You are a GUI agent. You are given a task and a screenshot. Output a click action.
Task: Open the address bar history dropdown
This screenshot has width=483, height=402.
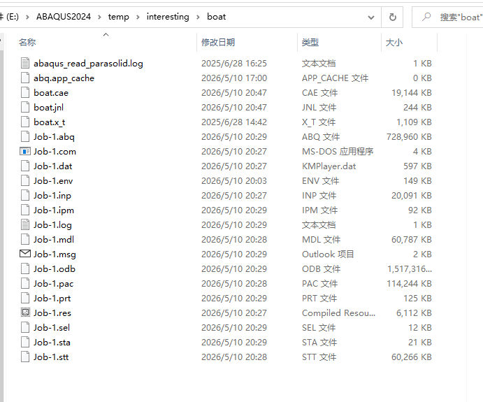click(x=371, y=17)
